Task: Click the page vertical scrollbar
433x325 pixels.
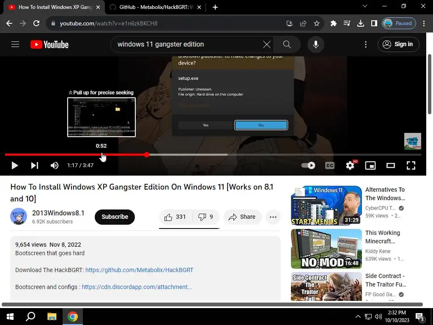Action: click(430, 84)
